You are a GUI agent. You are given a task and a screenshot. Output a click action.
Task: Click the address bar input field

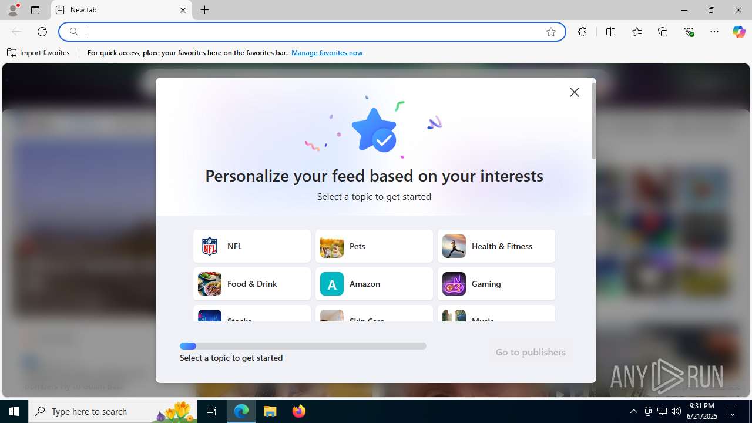tap(311, 32)
